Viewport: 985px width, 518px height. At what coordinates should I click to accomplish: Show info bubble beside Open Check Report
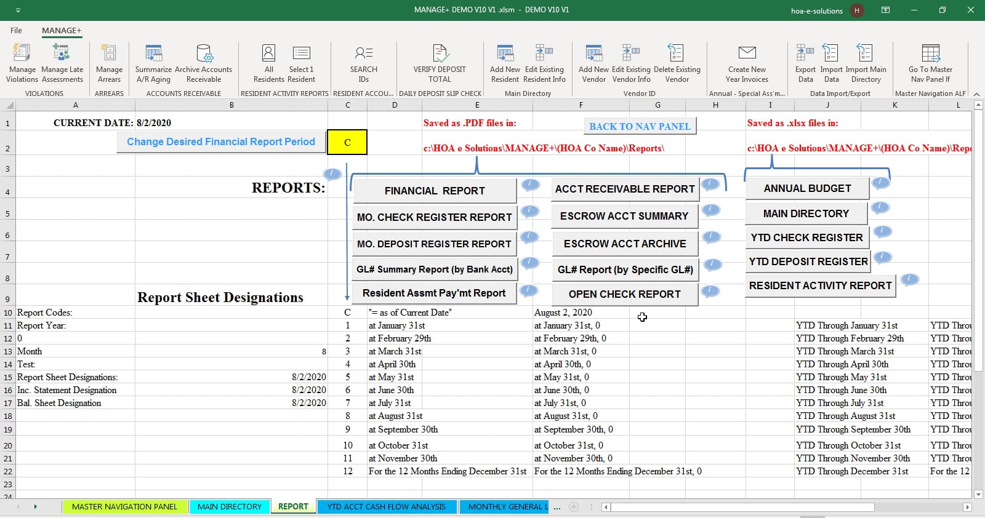[x=710, y=291]
